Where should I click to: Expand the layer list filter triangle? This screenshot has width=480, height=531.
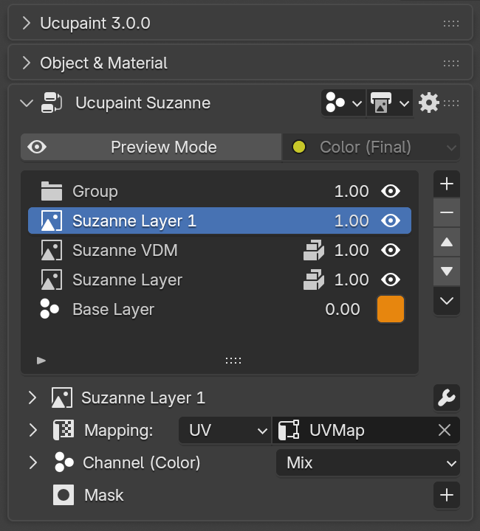[41, 361]
